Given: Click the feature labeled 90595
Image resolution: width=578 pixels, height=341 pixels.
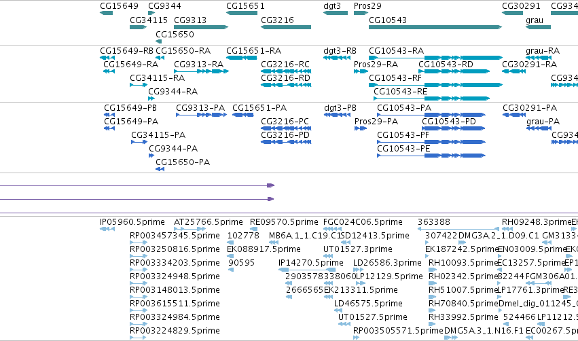Looking at the screenshot, I should 241,263.
